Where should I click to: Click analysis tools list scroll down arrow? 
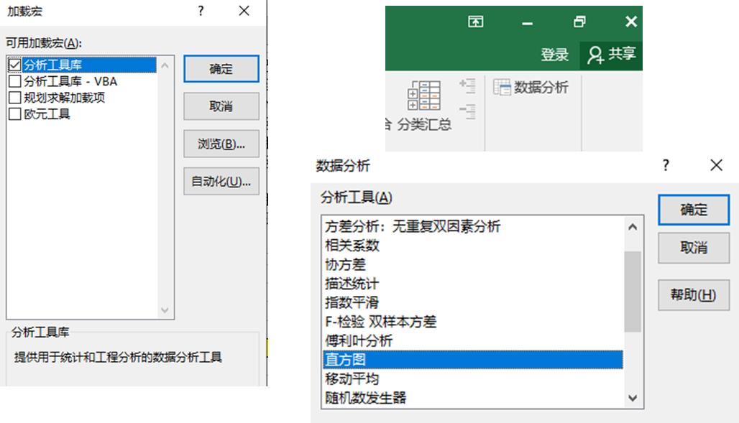(x=633, y=398)
